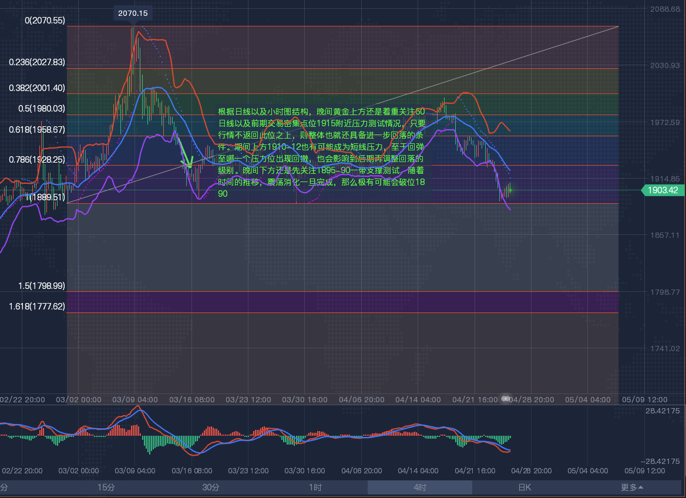Click the 0.236(2027.83) Fibonacci label
This screenshot has height=498, width=686.
tap(37, 62)
